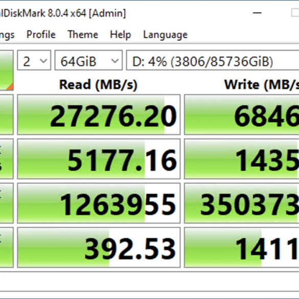Click the 392.53 read result
The width and height of the screenshot is (299, 299).
point(99,247)
